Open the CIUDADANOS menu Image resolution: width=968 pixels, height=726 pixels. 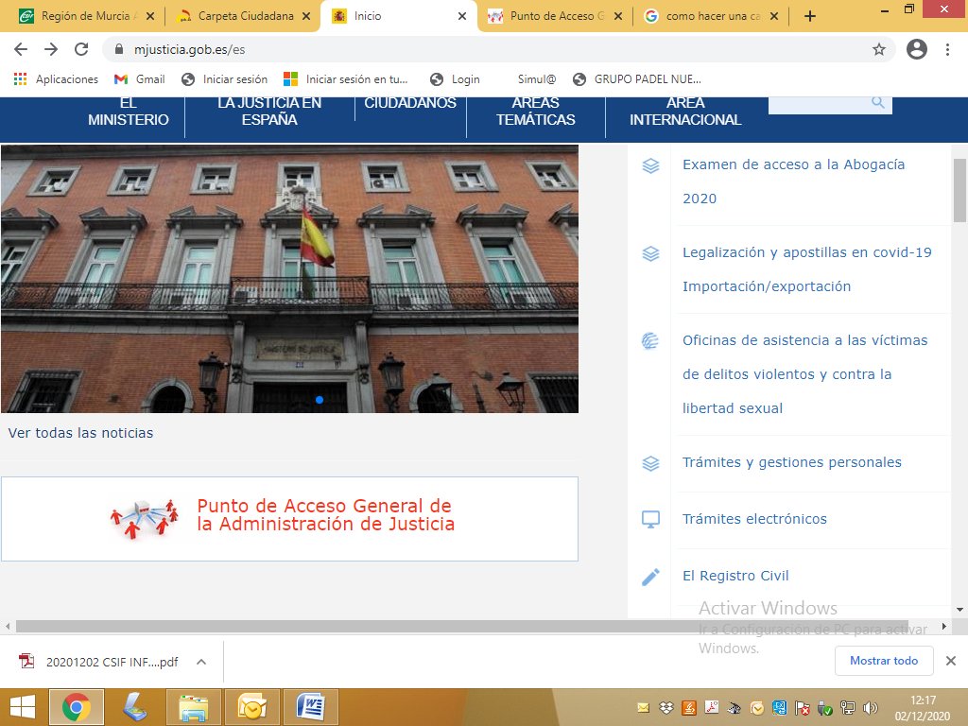[x=410, y=103]
